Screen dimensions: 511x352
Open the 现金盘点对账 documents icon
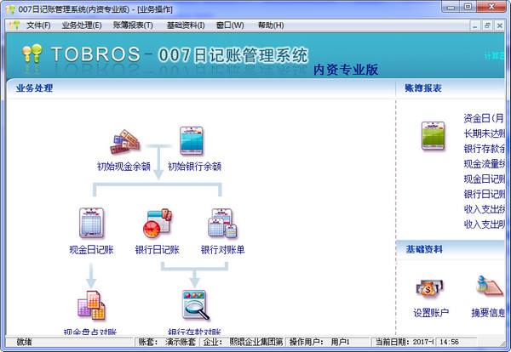click(91, 305)
